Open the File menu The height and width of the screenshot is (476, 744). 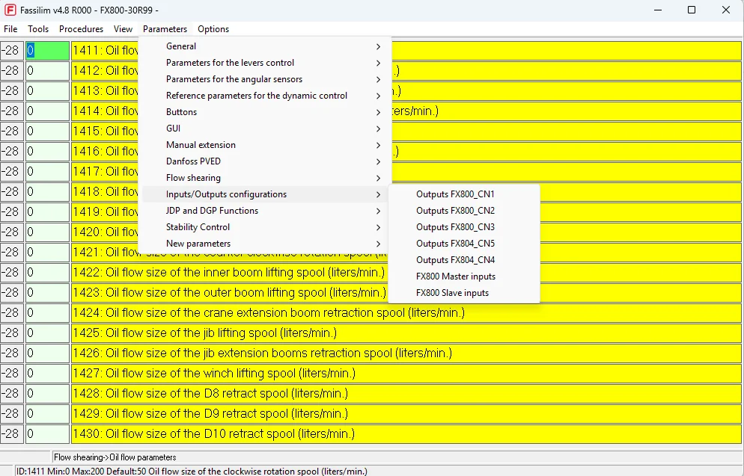point(10,29)
